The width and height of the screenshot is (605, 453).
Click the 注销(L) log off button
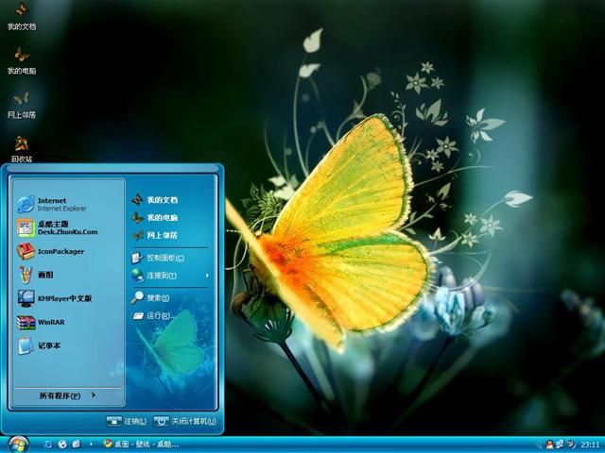pyautogui.click(x=127, y=422)
